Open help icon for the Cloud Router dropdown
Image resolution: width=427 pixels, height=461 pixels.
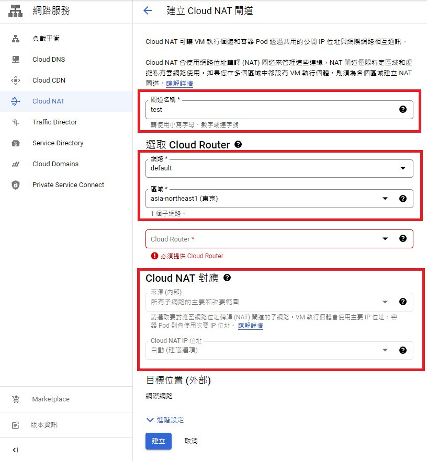pos(403,238)
